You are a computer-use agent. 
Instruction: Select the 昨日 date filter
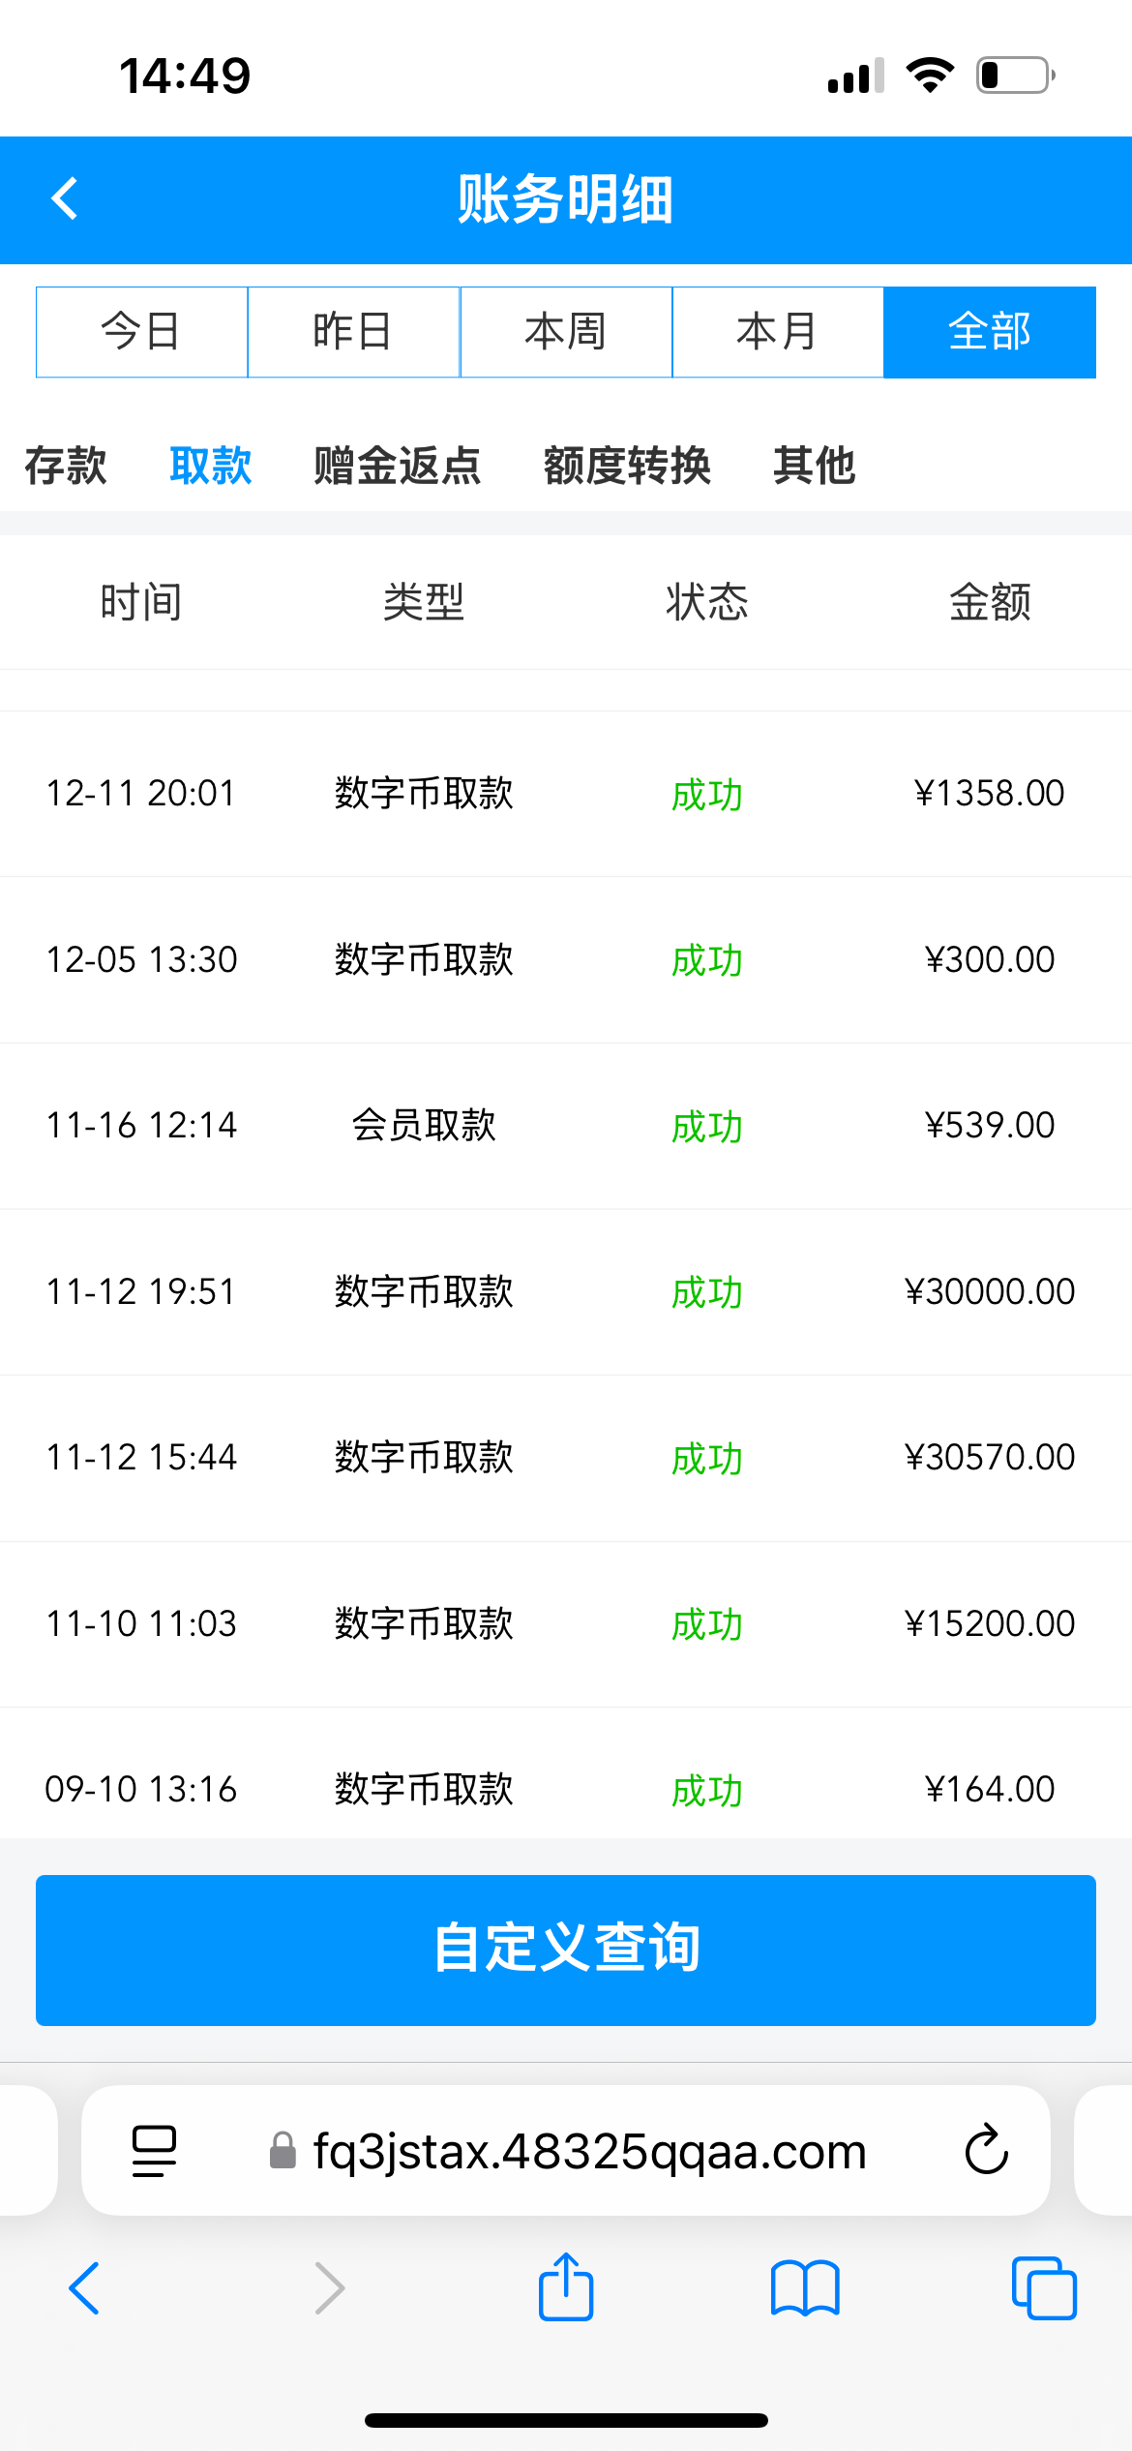coord(354,332)
